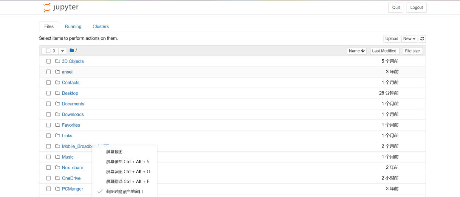
Task: Click the Links folder icon
Action: pyautogui.click(x=57, y=136)
